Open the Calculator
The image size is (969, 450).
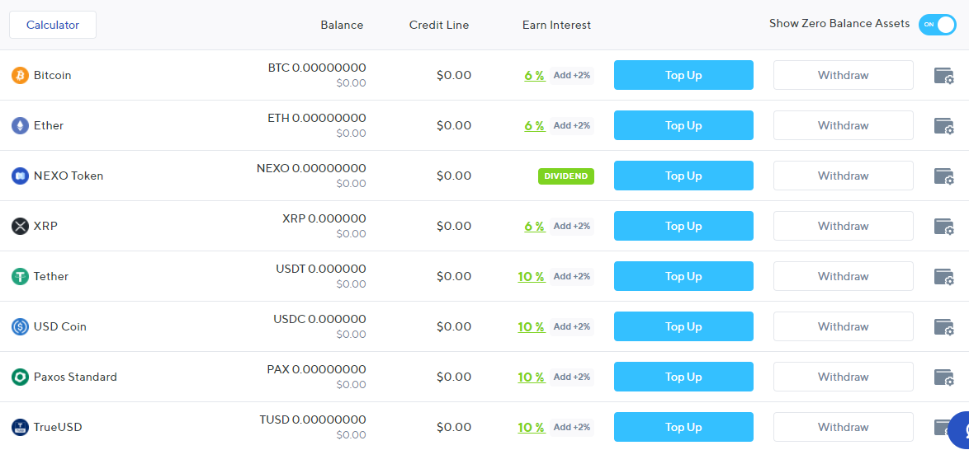pyautogui.click(x=53, y=25)
